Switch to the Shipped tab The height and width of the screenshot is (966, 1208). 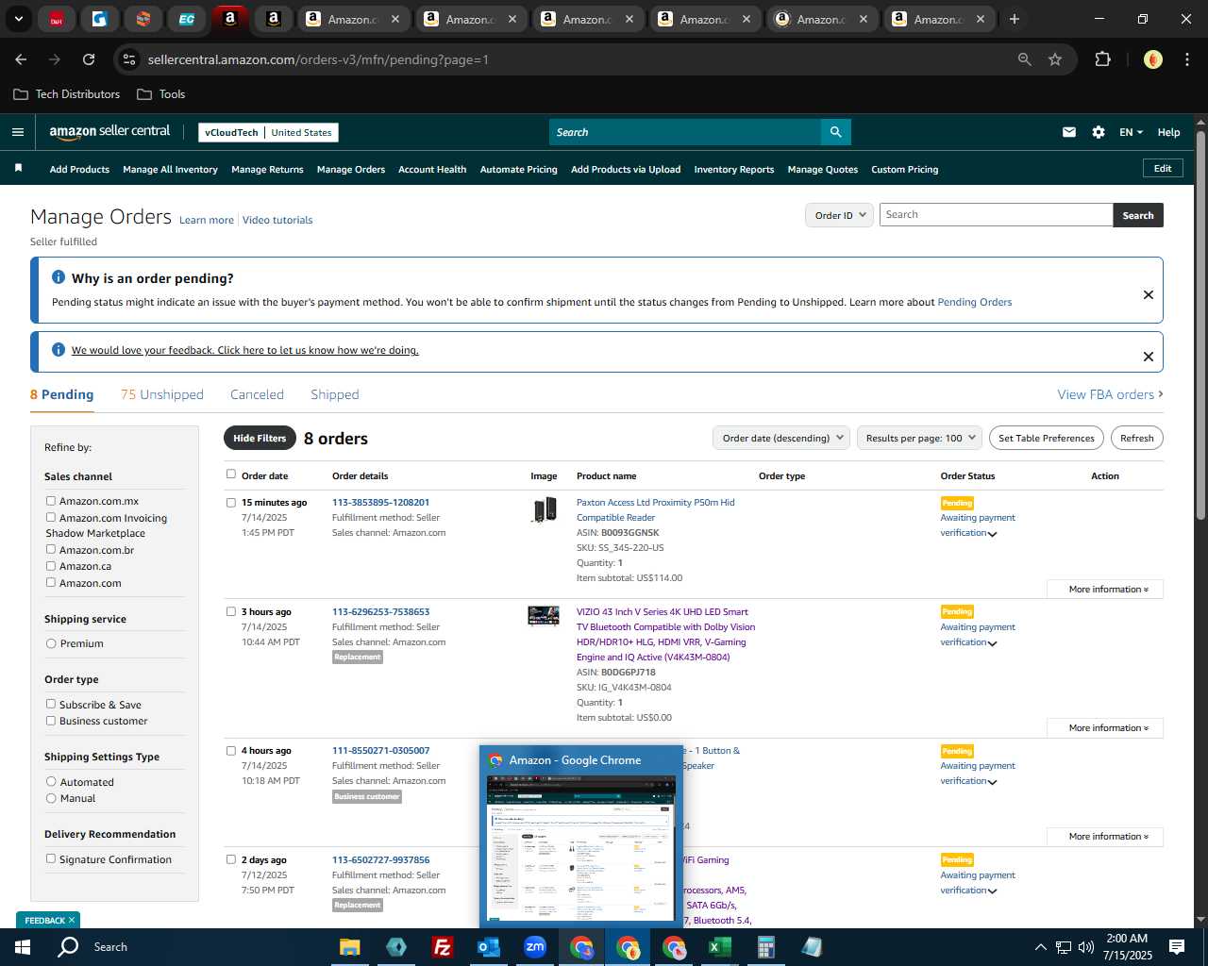(335, 394)
